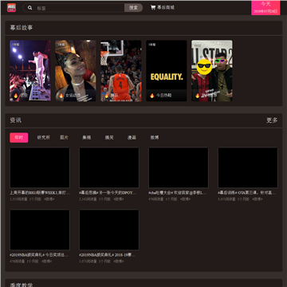The image size is (287, 287).
Task: Click the magnifier icon in the search bar
Action: [30, 8]
